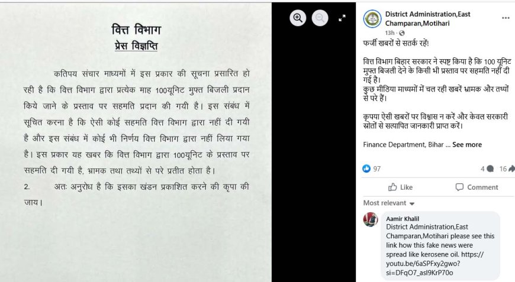Click the press release document image
515x282 pixels.
point(136,142)
